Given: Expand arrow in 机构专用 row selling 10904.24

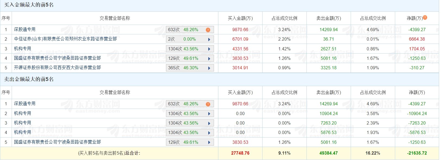Looking at the screenshot, I should pyautogui.click(x=209, y=114).
